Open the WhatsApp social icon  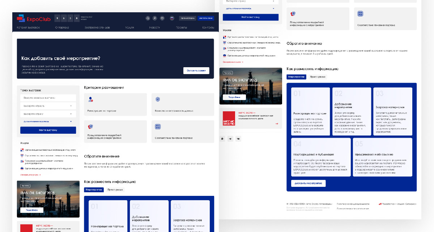coord(222,139)
